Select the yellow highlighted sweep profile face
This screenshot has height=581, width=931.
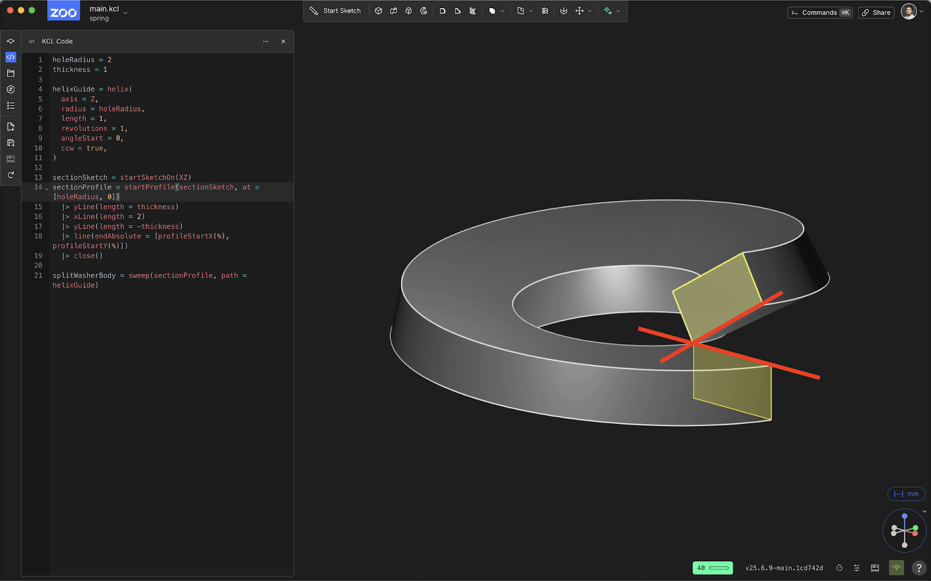717,297
